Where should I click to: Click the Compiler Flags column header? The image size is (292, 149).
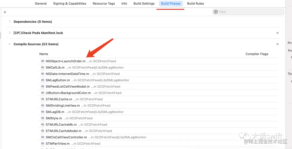pyautogui.click(x=257, y=54)
